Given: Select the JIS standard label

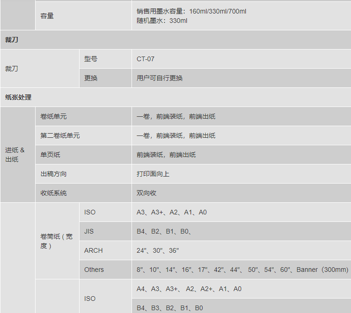Looking at the screenshot, I should (x=89, y=231).
